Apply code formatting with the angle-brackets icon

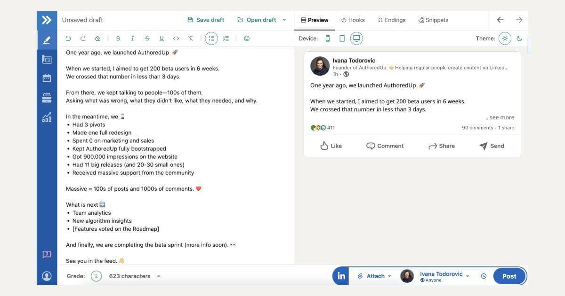(x=176, y=38)
